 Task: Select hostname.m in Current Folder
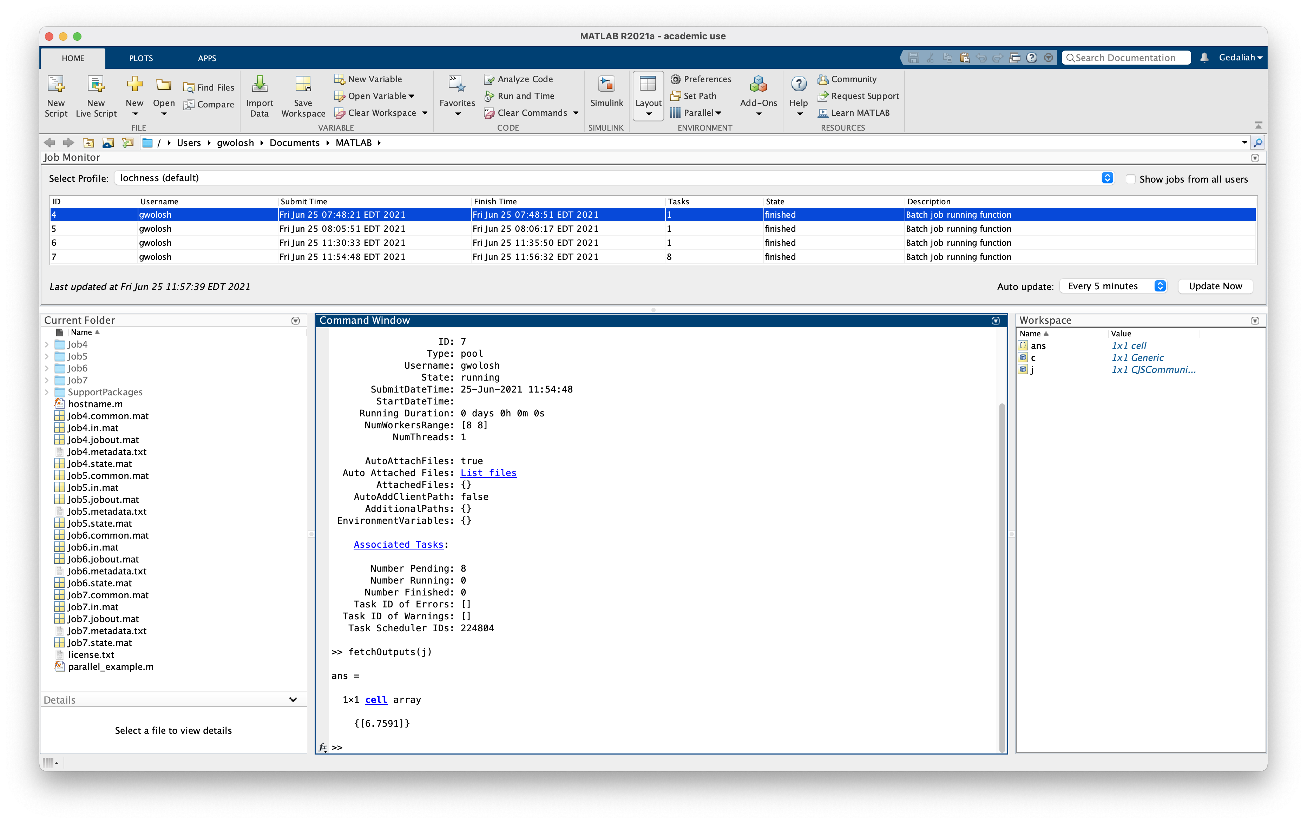(x=95, y=404)
